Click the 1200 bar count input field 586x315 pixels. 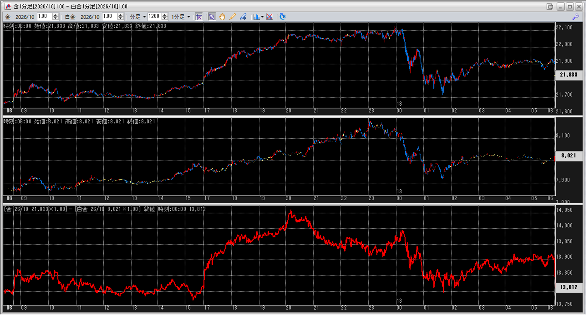pos(154,17)
